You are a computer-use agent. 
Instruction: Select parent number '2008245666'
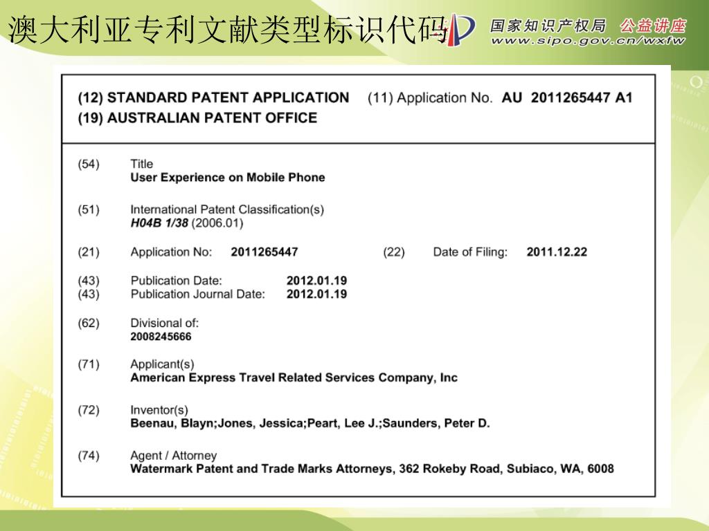coord(161,337)
